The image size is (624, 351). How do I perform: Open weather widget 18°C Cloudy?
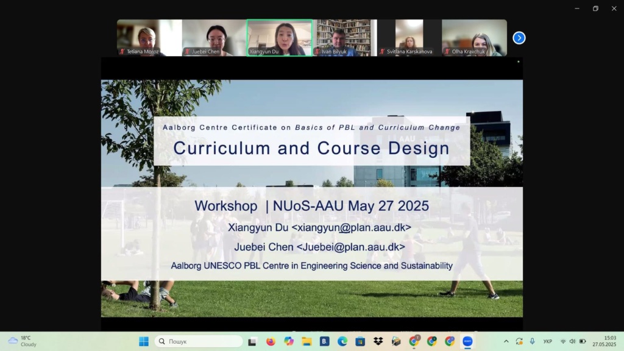point(23,341)
